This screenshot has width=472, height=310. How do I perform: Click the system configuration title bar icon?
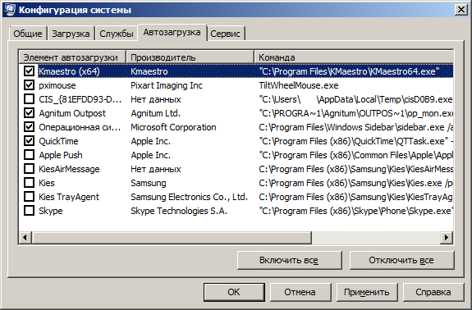click(x=9, y=9)
